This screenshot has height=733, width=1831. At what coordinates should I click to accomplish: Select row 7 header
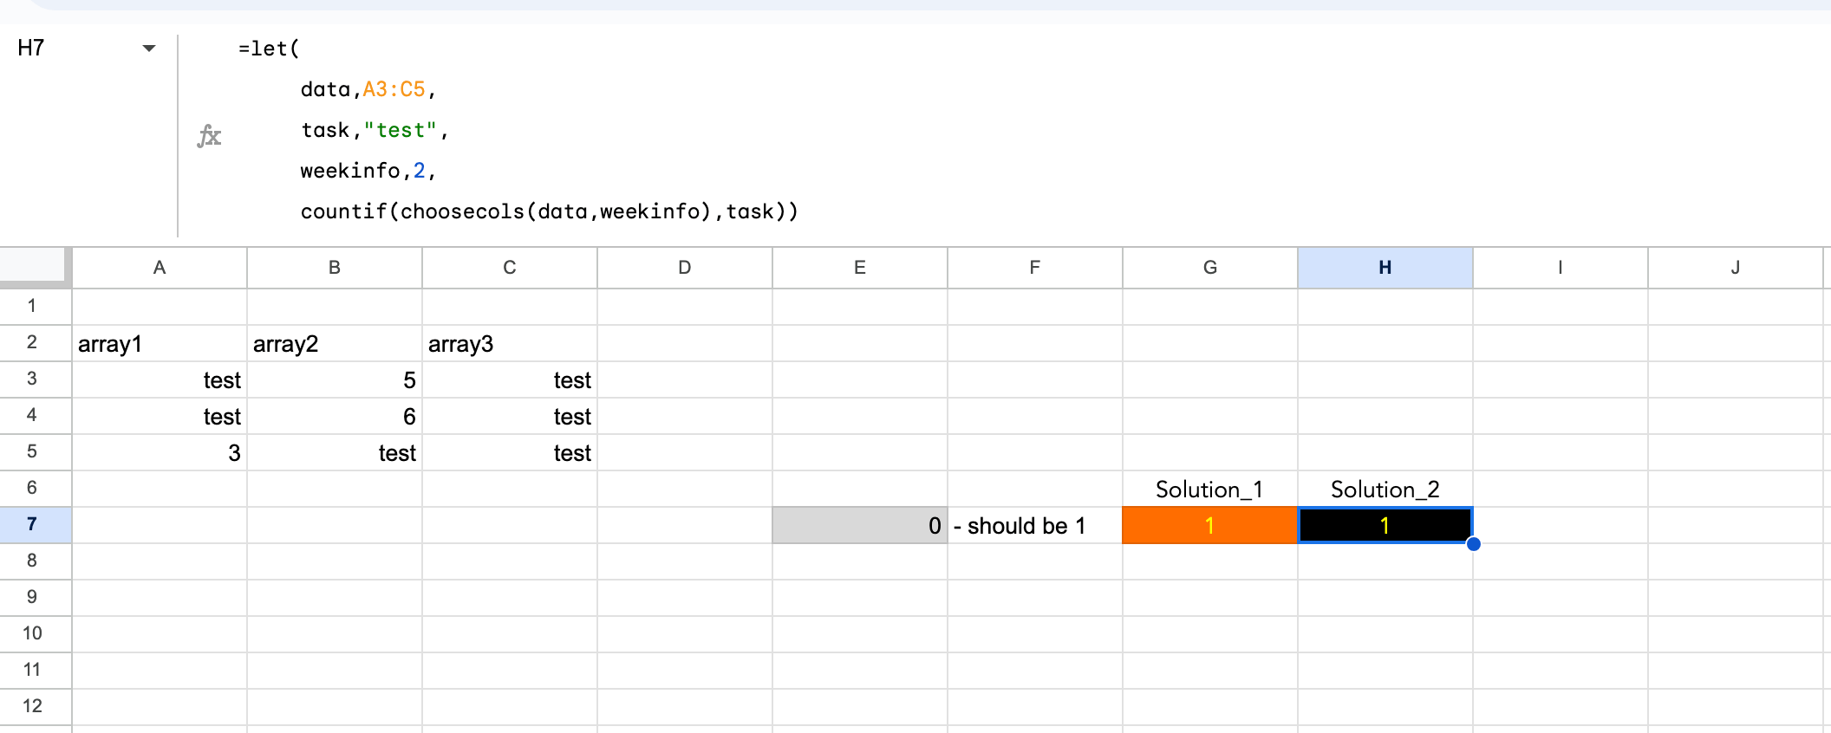(32, 524)
